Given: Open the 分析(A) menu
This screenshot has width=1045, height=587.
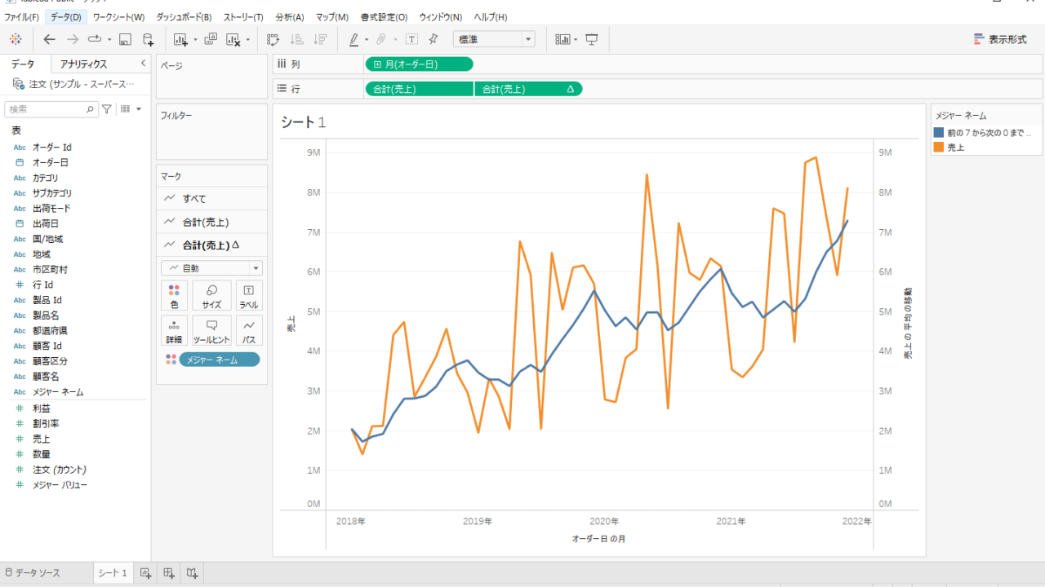Looking at the screenshot, I should [x=290, y=17].
